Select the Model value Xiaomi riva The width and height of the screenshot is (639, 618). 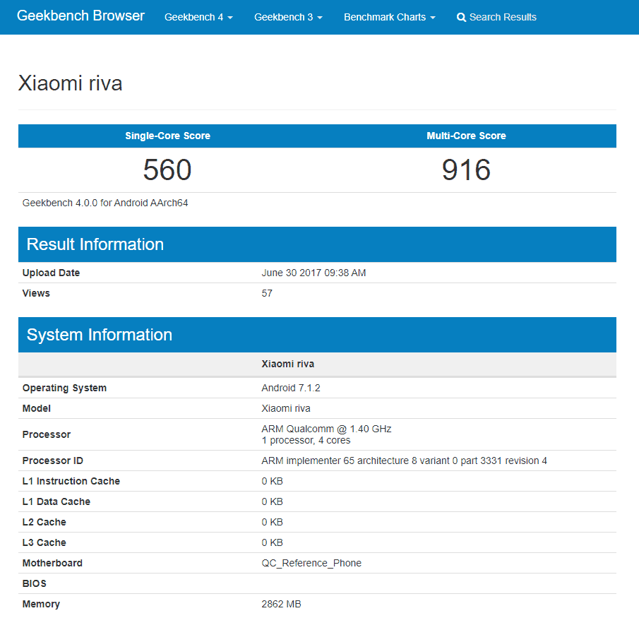(x=286, y=408)
